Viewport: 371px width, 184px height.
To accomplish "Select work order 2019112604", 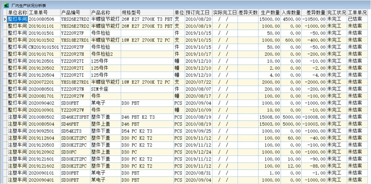I will pyautogui.click(x=44, y=138).
